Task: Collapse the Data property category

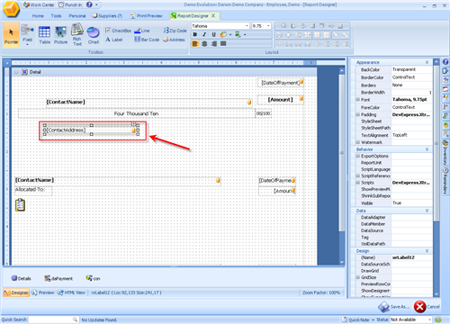Action: (x=427, y=211)
